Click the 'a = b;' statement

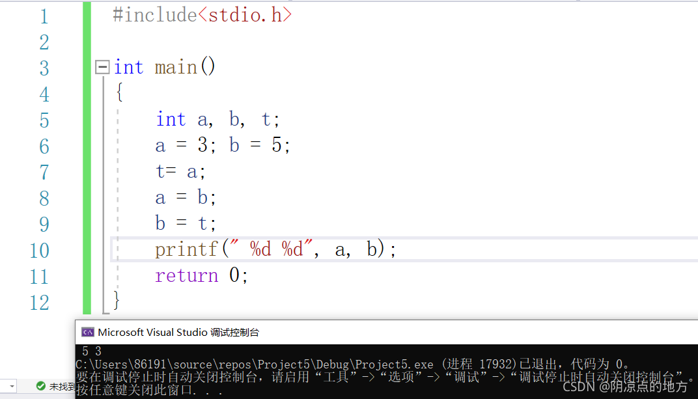(x=186, y=197)
